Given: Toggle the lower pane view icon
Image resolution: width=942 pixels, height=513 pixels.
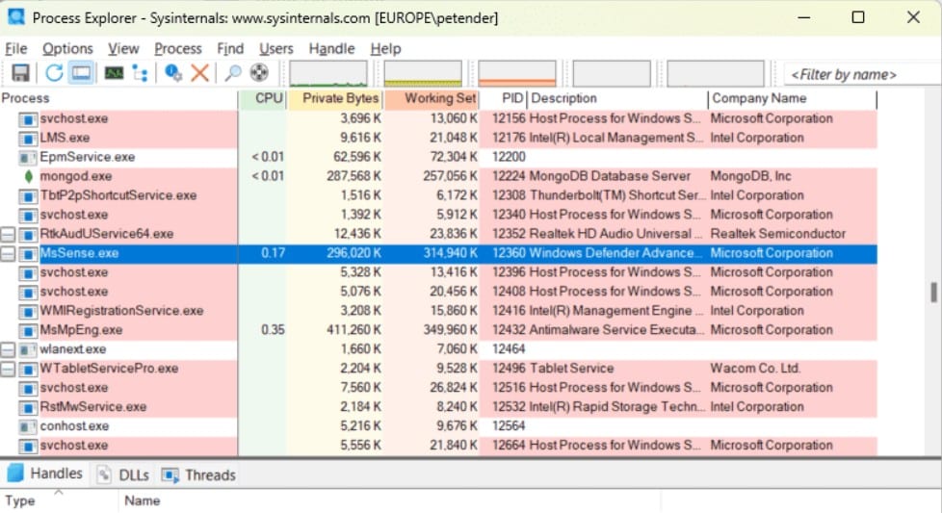Looking at the screenshot, I should [81, 73].
